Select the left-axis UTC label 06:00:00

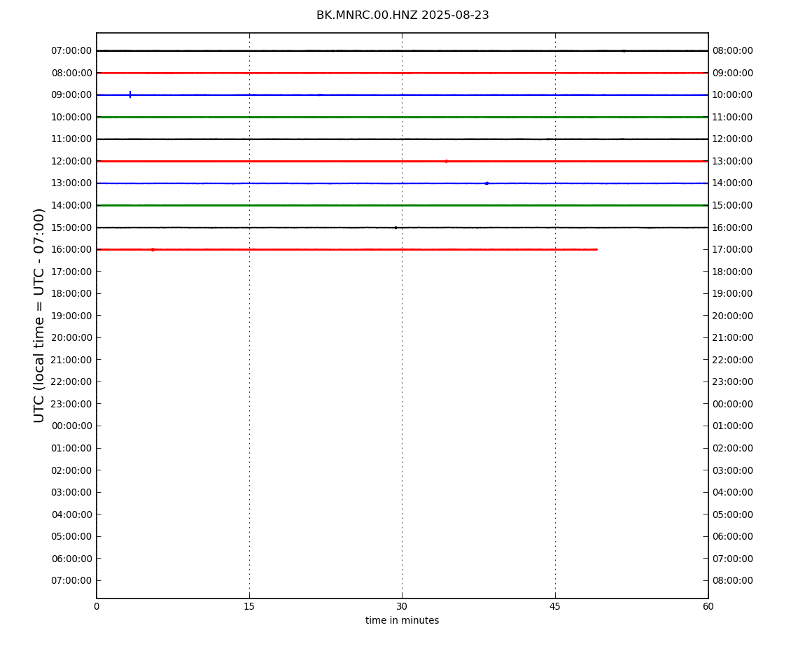coord(71,559)
